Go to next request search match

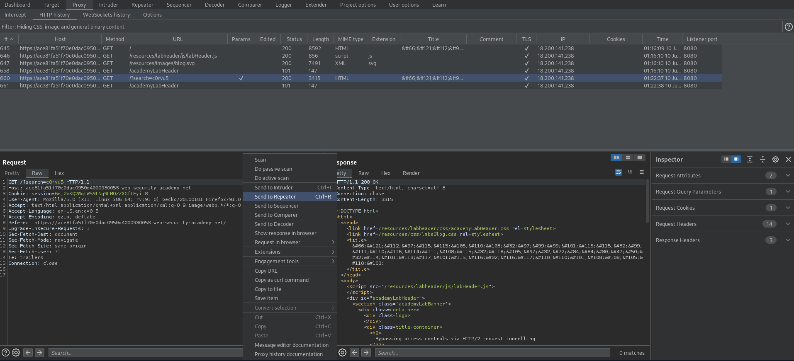39,353
